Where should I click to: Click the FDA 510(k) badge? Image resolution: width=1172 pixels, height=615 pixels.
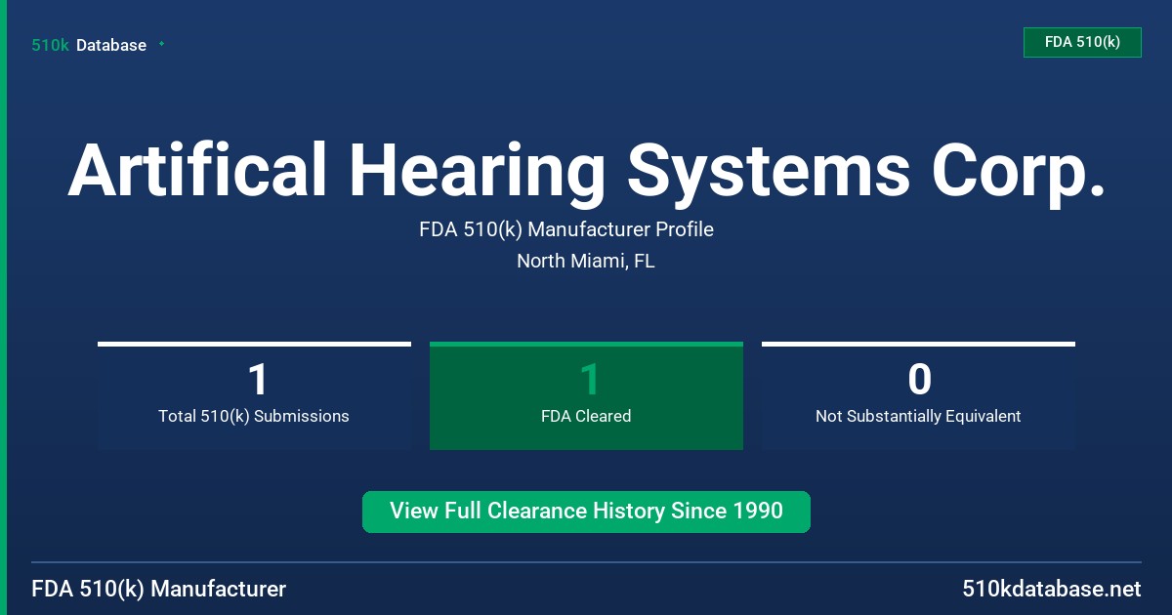point(1082,42)
